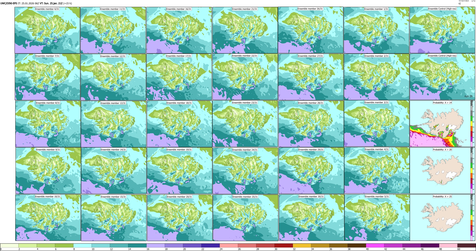Screen dimensions: 476x251
Task: Click the 38–40 m/s dark brown swatch
Action: click(357, 246)
